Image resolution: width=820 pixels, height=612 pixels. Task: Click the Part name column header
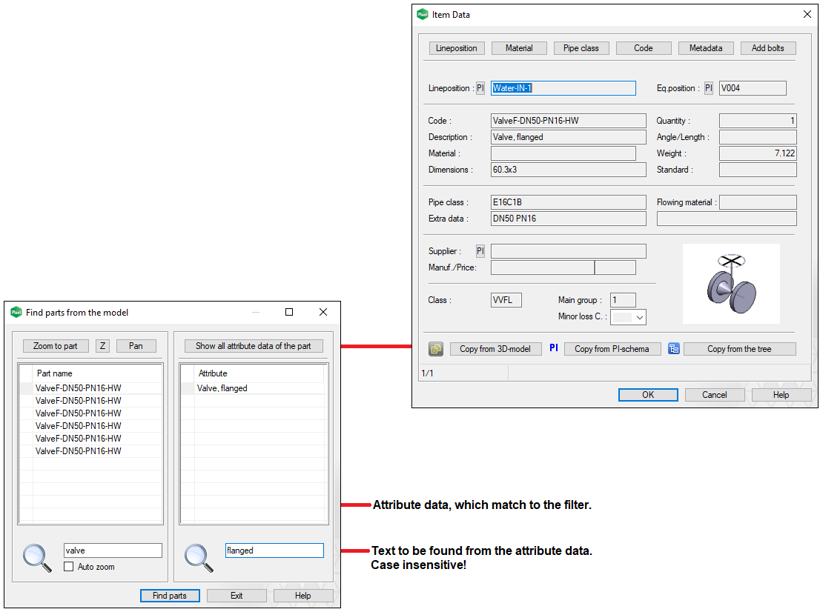[x=97, y=373]
